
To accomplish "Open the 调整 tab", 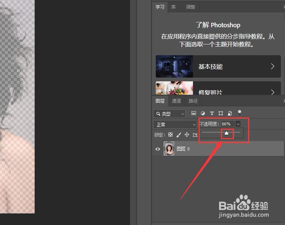I will [x=190, y=7].
